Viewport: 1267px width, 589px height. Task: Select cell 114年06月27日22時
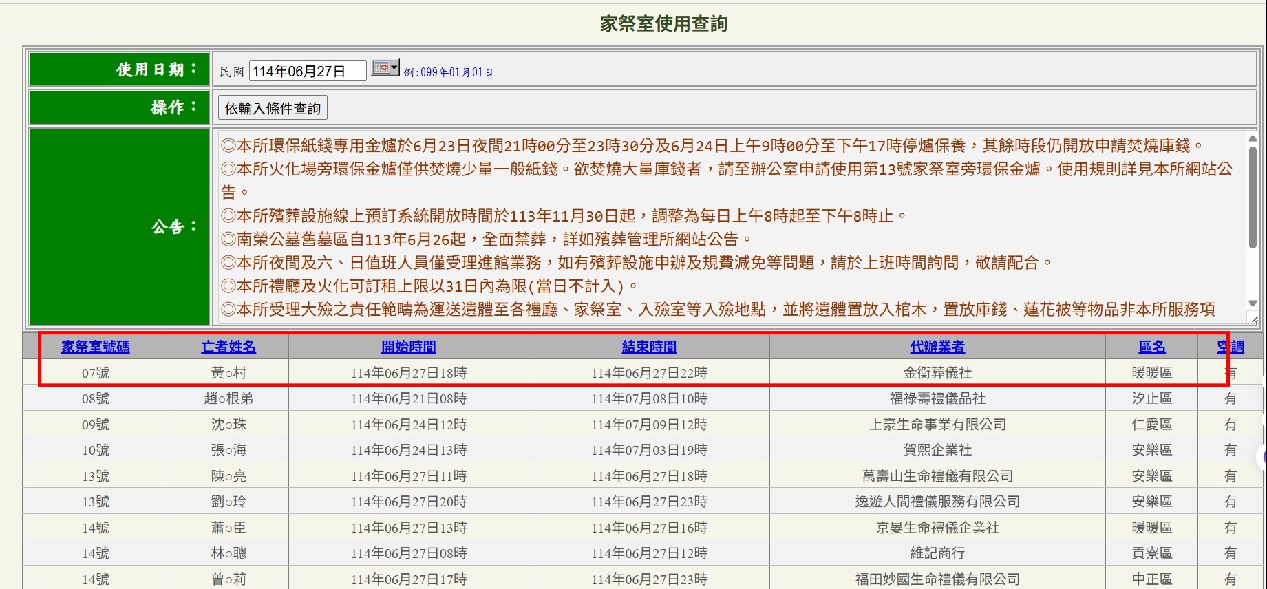[649, 373]
